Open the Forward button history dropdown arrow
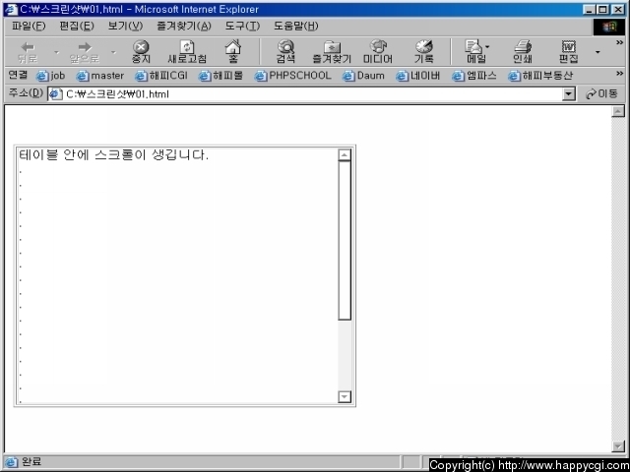The width and height of the screenshot is (630, 472). (x=114, y=52)
